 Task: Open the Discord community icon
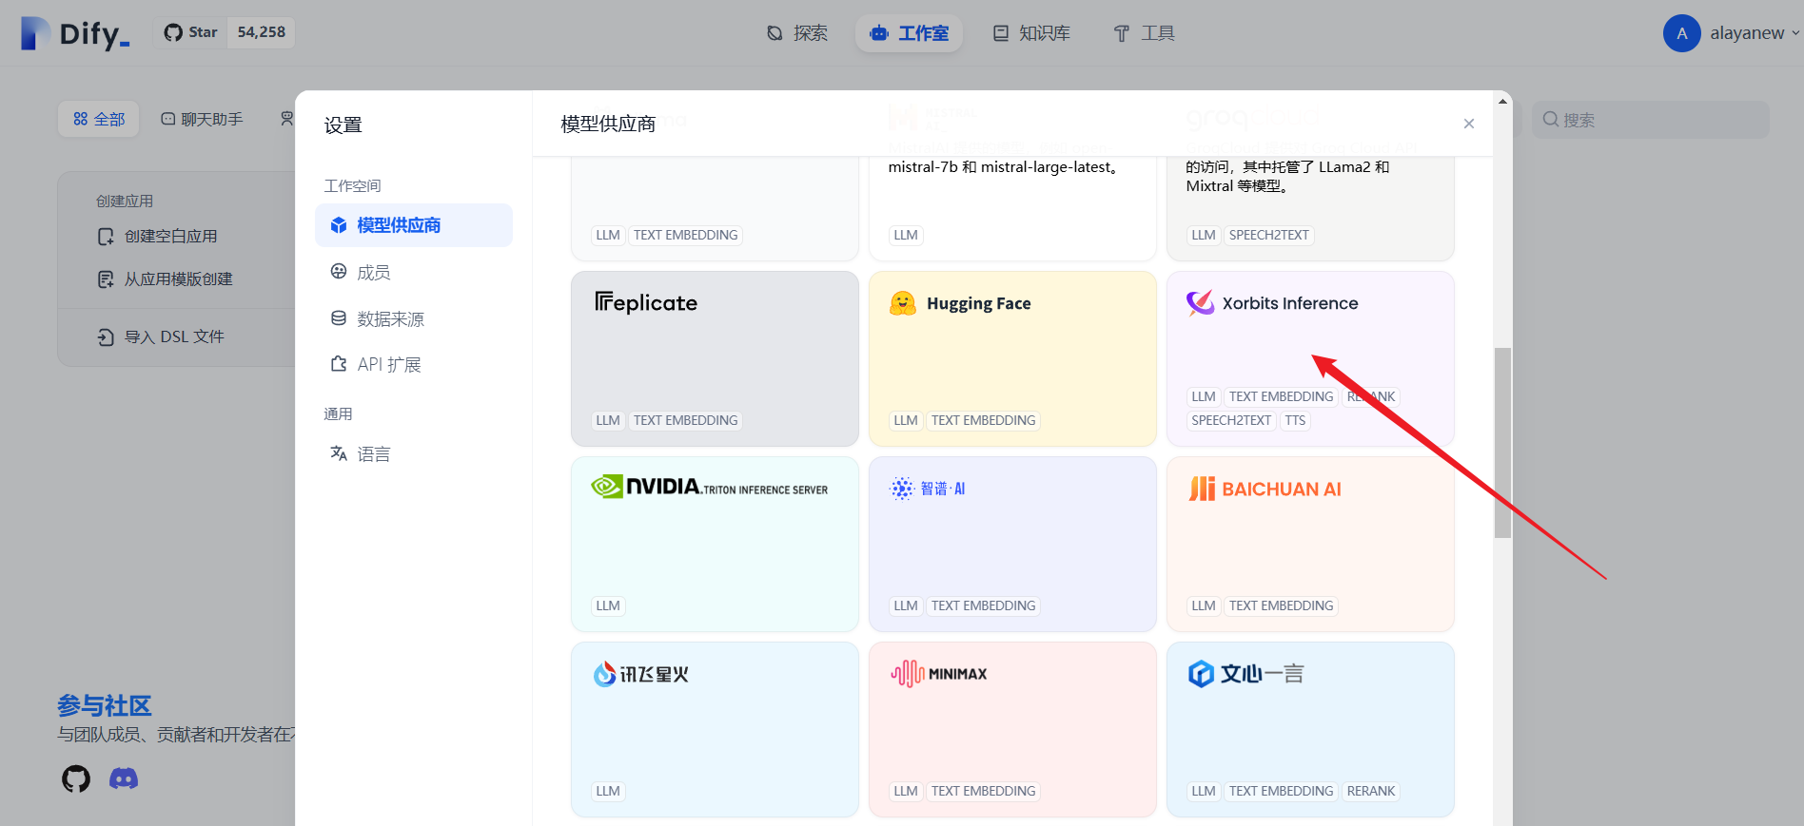[x=124, y=779]
